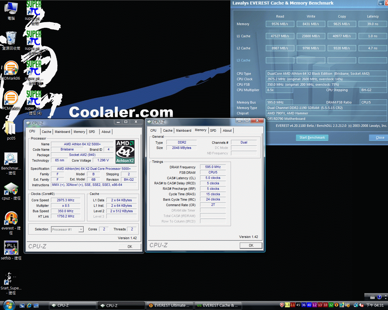Select the unnumbered super_pi desktop shortcut
The width and height of the screenshot is (388, 310).
[x=34, y=12]
